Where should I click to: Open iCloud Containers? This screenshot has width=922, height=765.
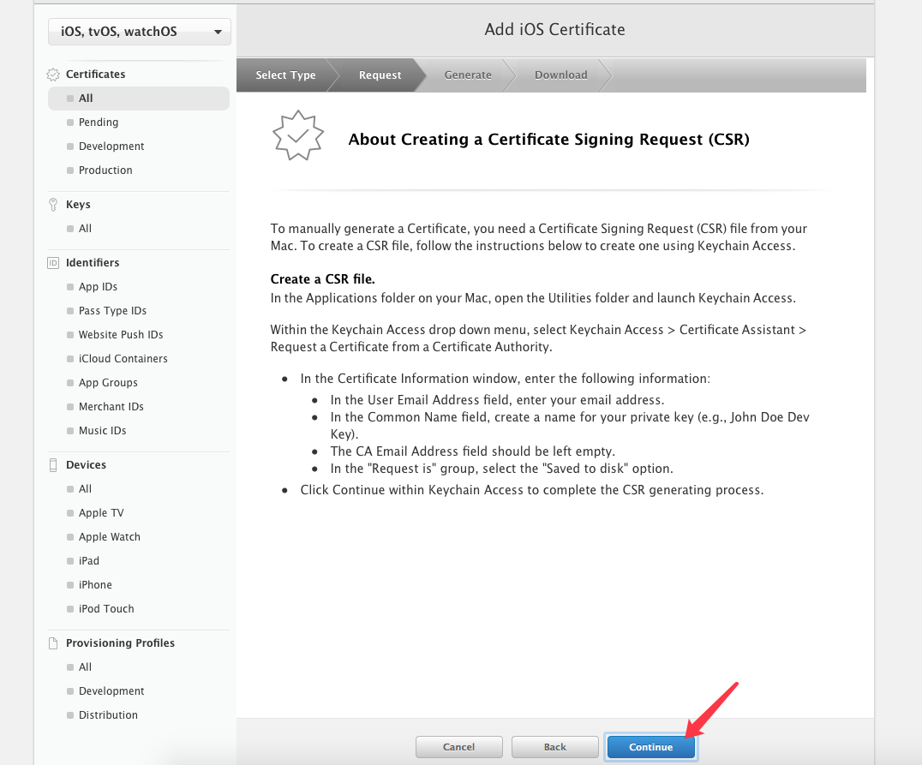pos(123,359)
